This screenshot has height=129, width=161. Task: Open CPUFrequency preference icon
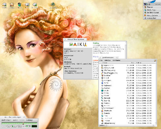click(x=102, y=70)
